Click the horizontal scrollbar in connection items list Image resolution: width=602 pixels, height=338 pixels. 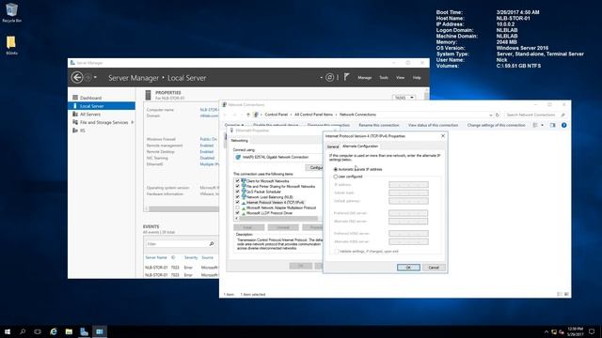point(278,219)
